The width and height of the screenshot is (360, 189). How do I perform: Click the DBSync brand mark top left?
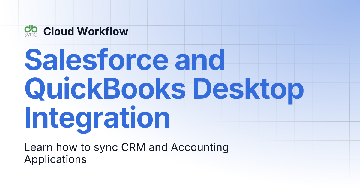point(31,30)
